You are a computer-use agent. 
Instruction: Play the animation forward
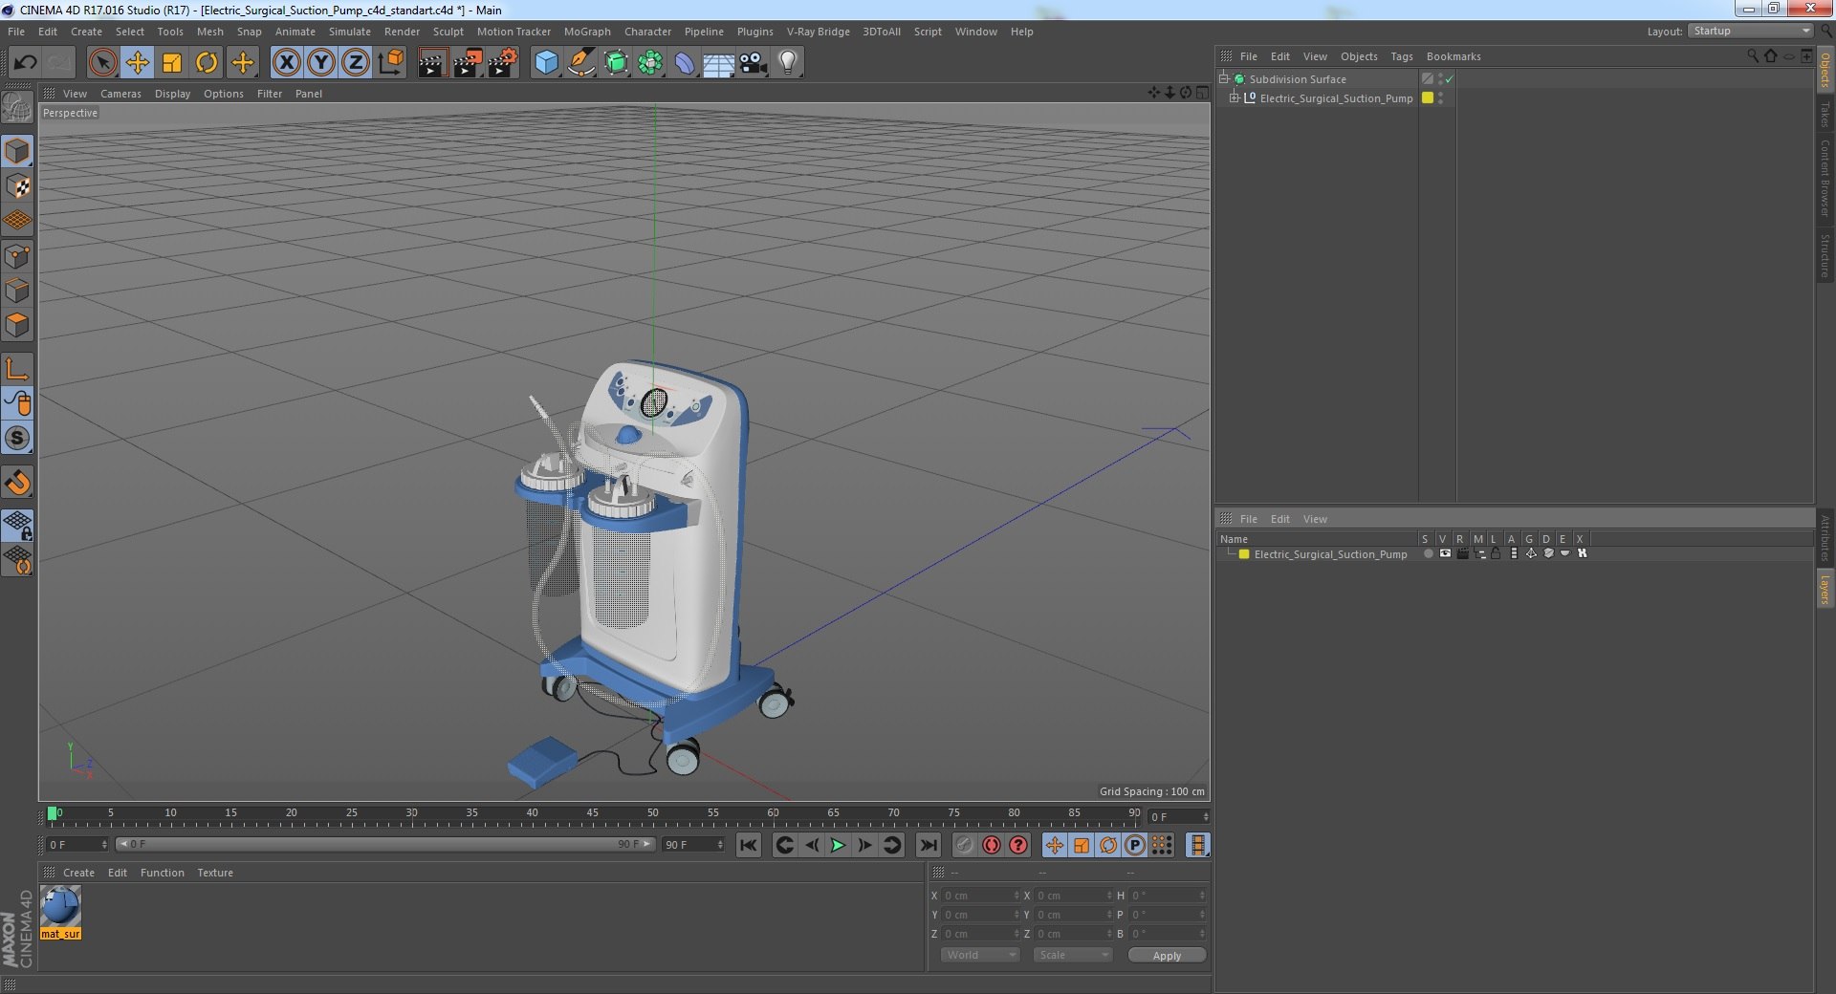[x=838, y=845]
